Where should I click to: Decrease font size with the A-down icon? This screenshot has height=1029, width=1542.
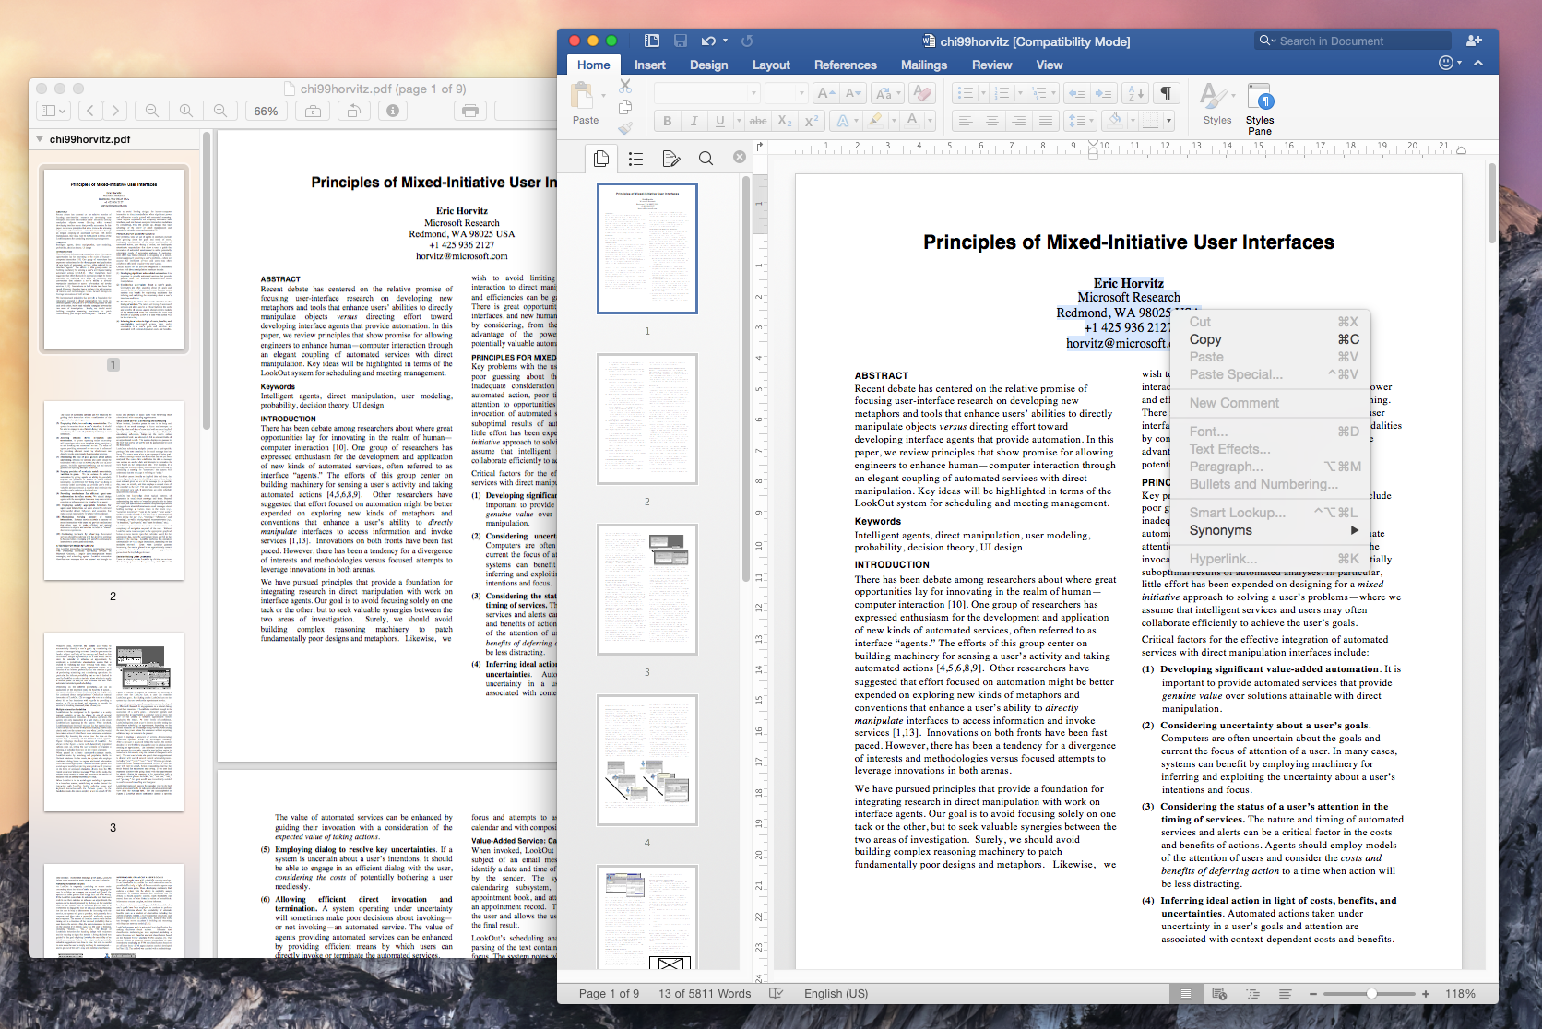[x=853, y=93]
